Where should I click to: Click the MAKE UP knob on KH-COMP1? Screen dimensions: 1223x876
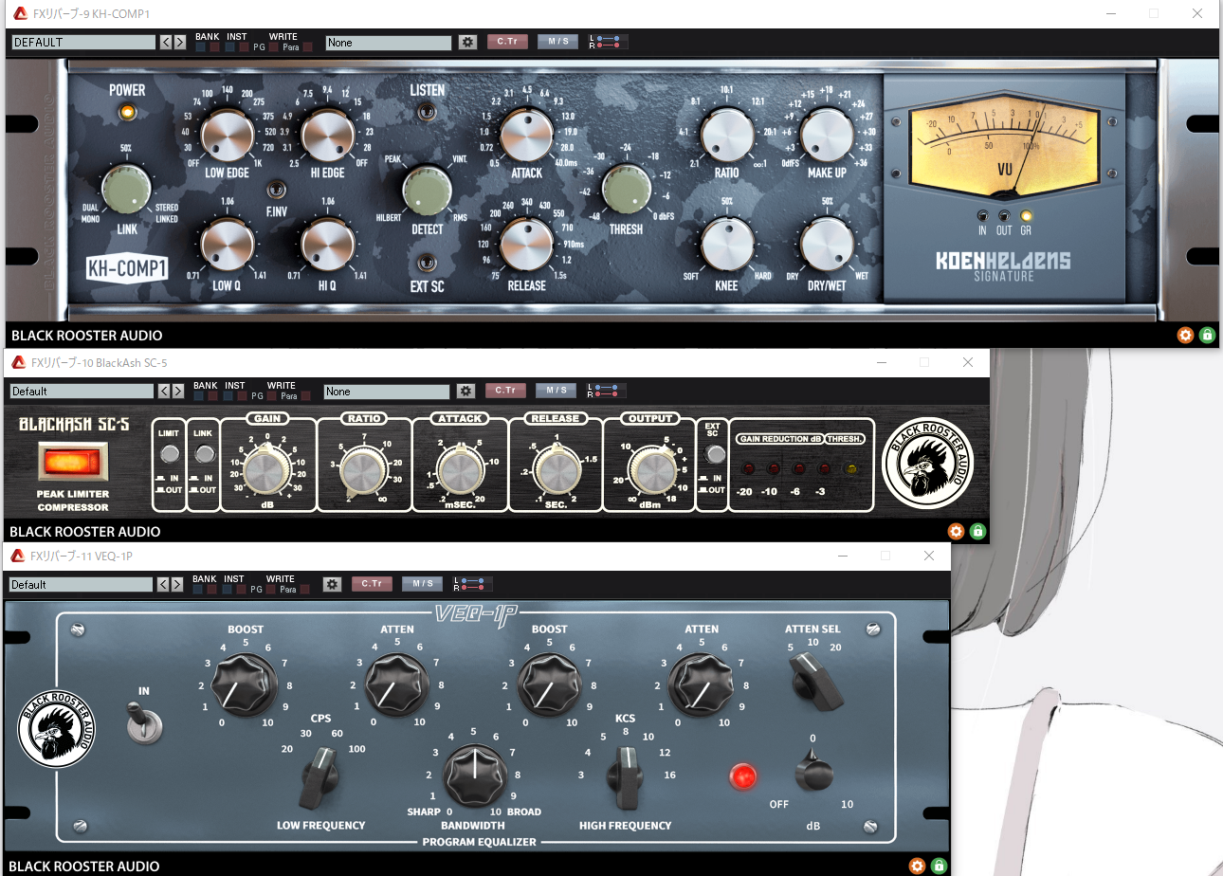point(827,135)
